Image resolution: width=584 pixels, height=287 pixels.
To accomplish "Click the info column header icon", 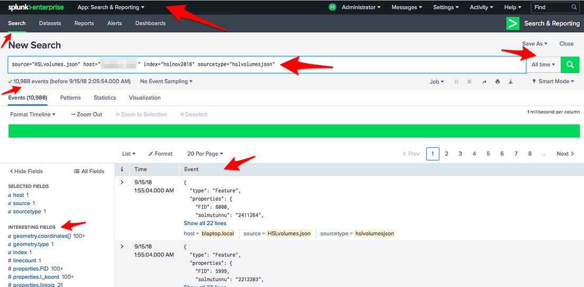I will pos(122,169).
